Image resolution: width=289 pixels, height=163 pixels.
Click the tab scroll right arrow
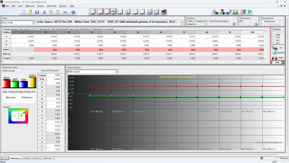pyautogui.click(x=7, y=158)
